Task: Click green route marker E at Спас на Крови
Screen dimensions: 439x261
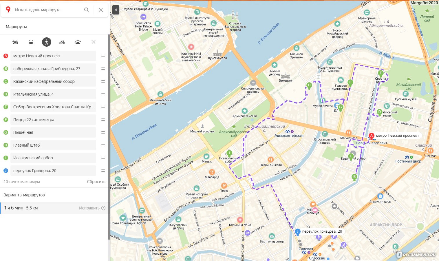Action: pos(381,73)
